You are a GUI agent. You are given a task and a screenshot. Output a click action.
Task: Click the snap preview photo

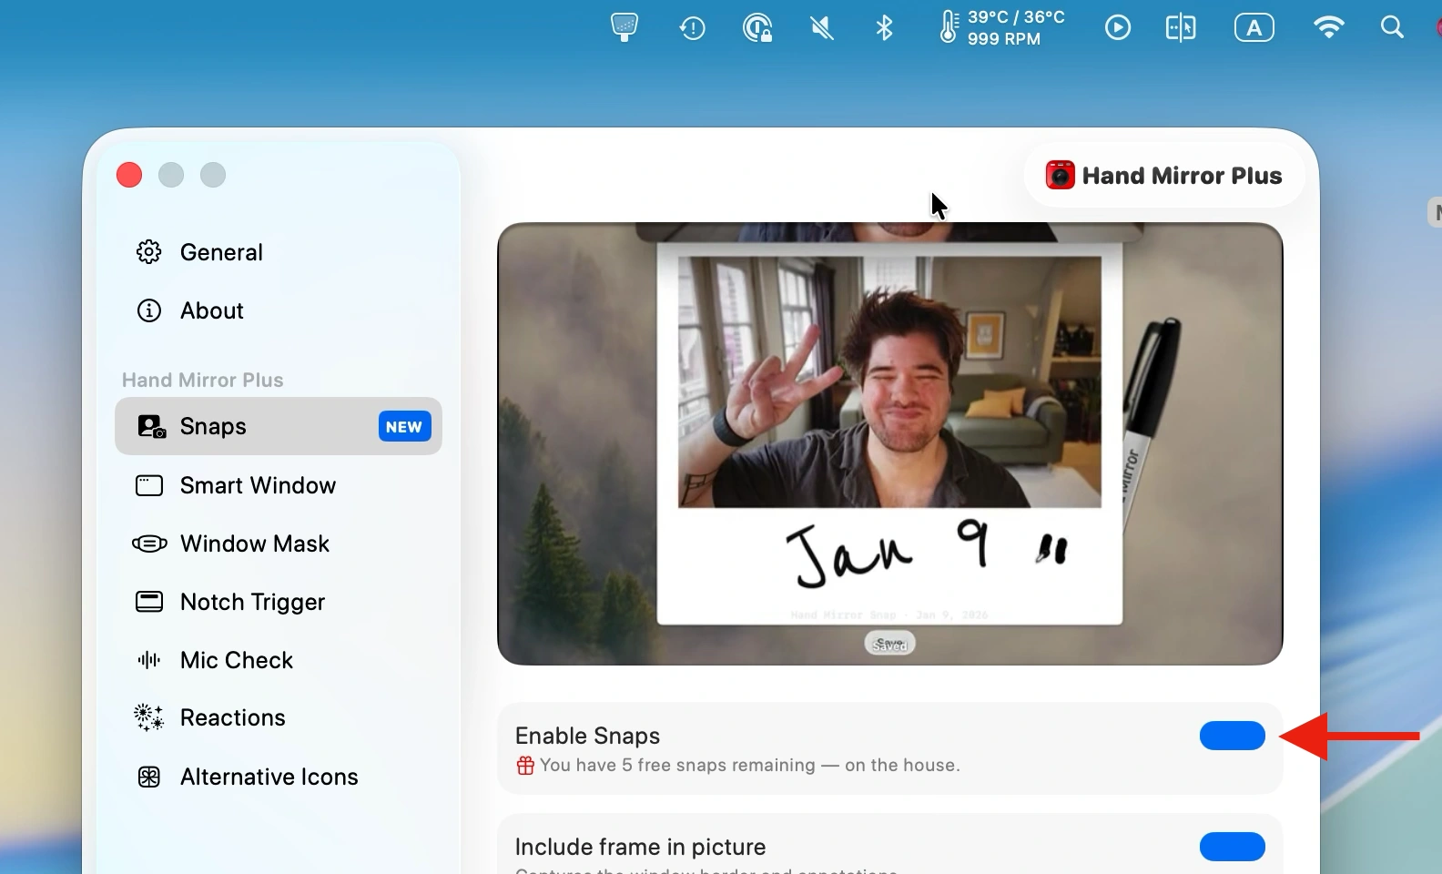click(889, 382)
